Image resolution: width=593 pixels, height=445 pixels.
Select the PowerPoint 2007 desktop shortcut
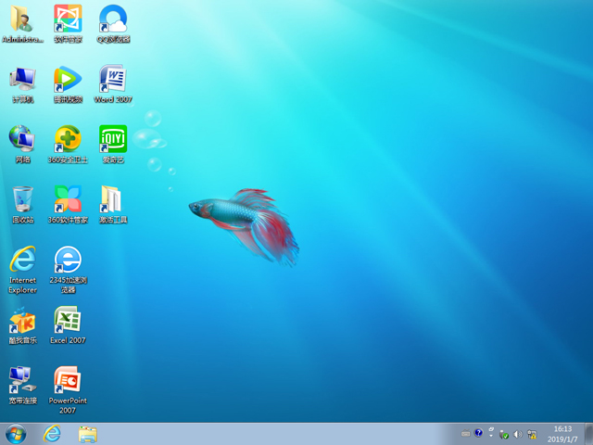(x=68, y=380)
